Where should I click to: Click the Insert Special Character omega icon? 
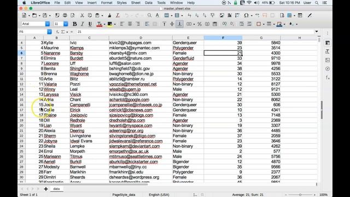pyautogui.click(x=246, y=15)
